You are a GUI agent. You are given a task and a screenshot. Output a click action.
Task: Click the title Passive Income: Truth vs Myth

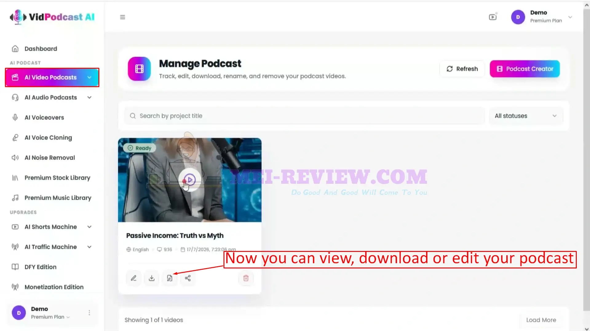coord(175,236)
